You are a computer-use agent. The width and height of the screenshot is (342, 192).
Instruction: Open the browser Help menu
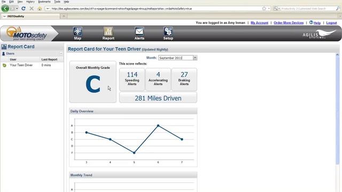(66, 2)
